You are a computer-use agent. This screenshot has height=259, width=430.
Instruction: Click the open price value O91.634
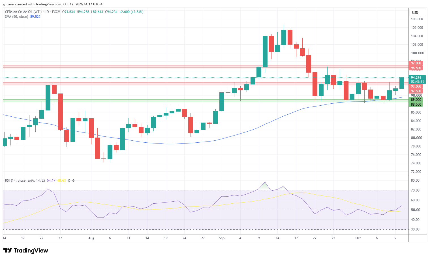coord(69,12)
